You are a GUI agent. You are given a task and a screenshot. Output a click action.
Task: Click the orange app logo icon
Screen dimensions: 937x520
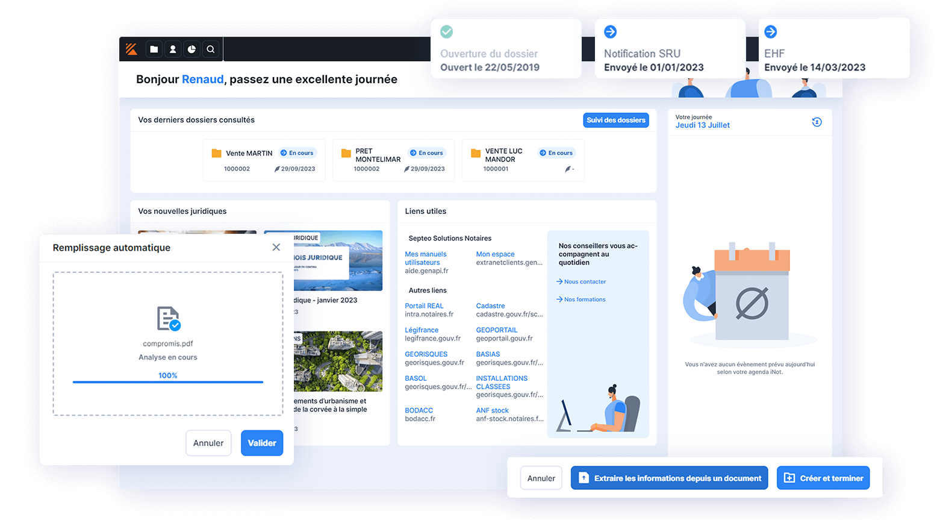pyautogui.click(x=131, y=49)
